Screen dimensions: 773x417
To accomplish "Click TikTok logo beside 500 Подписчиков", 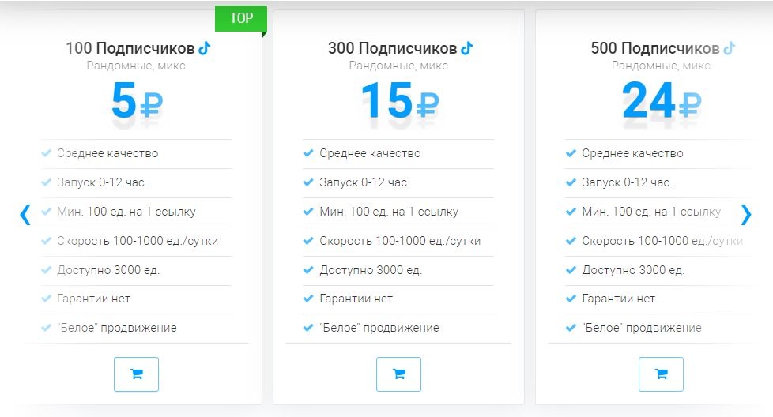I will point(730,48).
